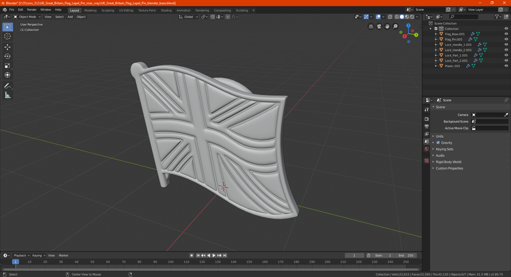The width and height of the screenshot is (511, 277).
Task: Open Active Tool and Workspace settings tab
Action: (427, 109)
